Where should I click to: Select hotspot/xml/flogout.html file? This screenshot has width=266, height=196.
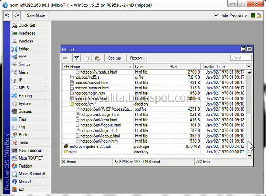pos(154,125)
